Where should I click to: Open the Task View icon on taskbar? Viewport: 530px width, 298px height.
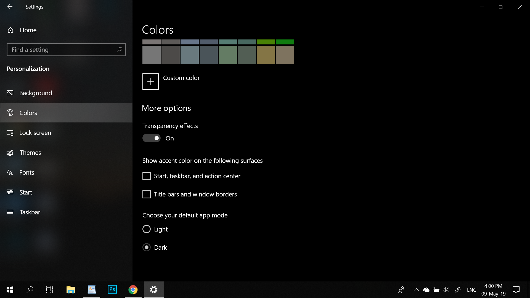point(50,290)
